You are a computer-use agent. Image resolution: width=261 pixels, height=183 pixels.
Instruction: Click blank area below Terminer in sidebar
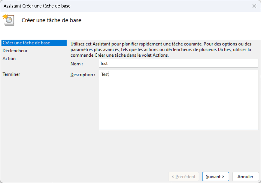[33, 120]
